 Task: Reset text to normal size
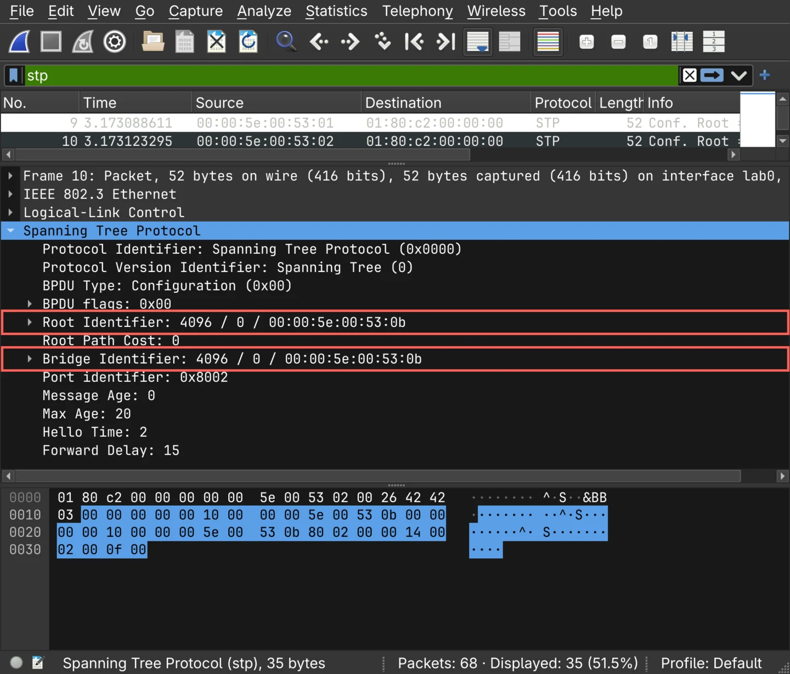point(650,42)
